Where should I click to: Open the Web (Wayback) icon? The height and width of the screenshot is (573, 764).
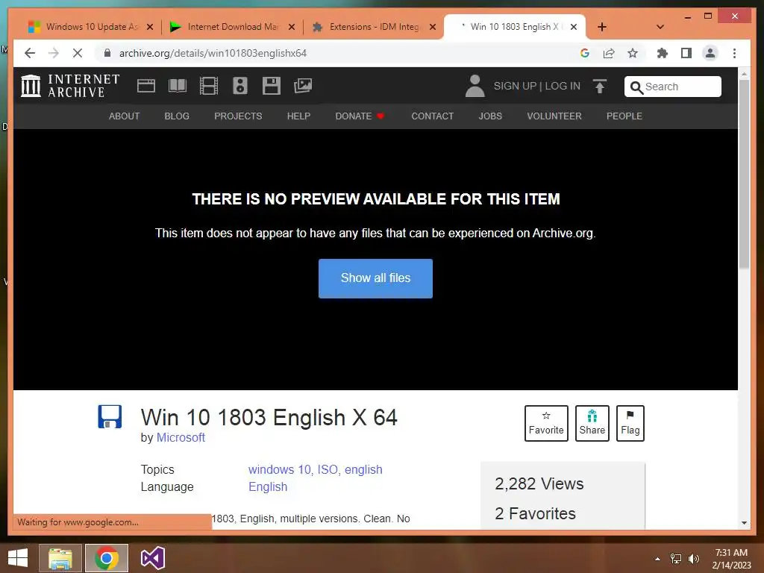pyautogui.click(x=145, y=86)
